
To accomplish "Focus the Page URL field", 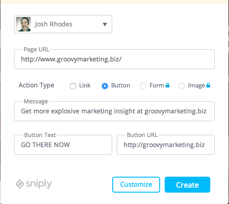I will (x=114, y=59).
